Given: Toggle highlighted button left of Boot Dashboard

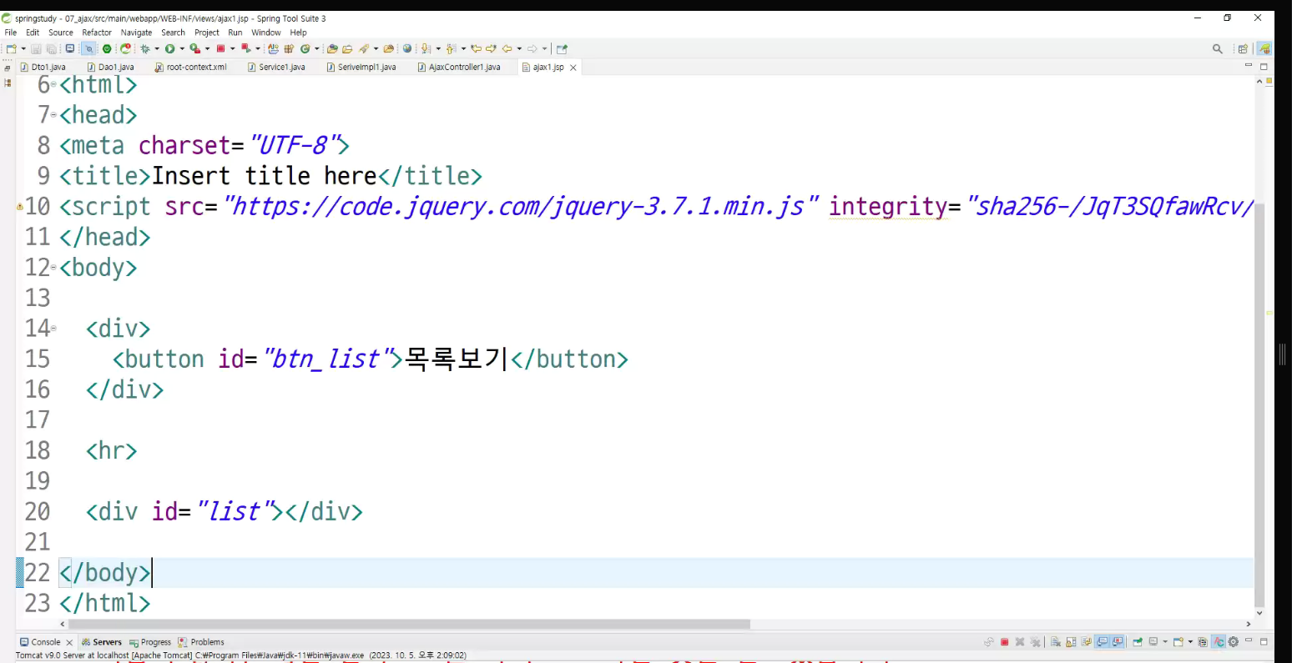Looking at the screenshot, I should coord(88,48).
